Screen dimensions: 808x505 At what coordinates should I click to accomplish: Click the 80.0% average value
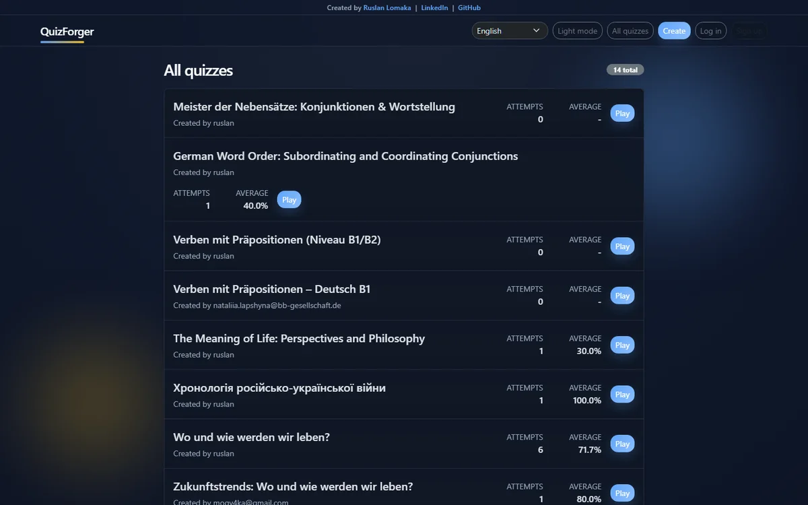(x=589, y=499)
